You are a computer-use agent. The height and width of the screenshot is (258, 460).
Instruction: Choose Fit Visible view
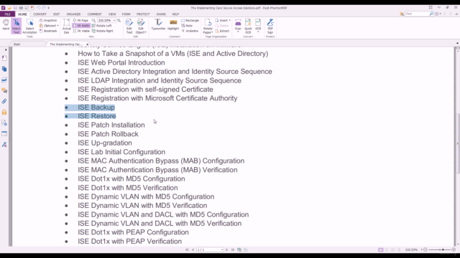coord(81,31)
